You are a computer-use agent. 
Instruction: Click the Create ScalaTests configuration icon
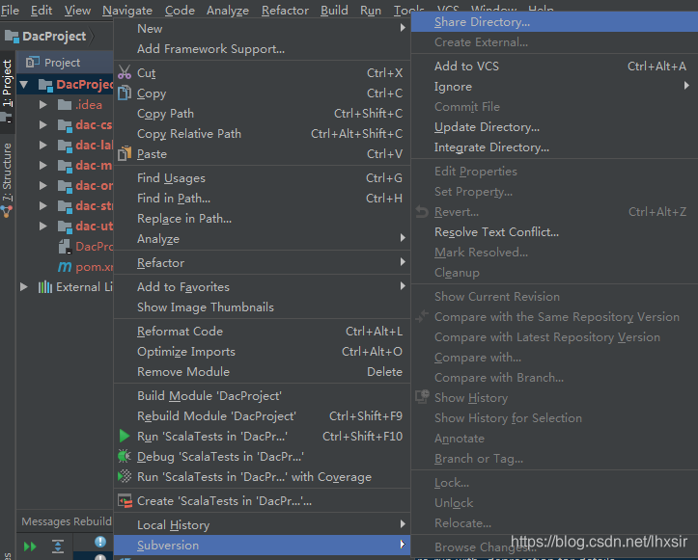point(125,501)
